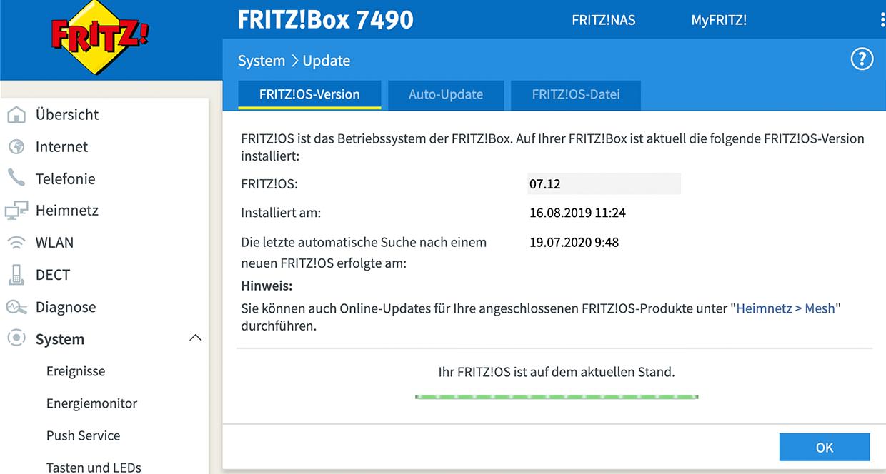Open help via question mark icon
Viewport: 886px width, 474px height.
pos(862,59)
